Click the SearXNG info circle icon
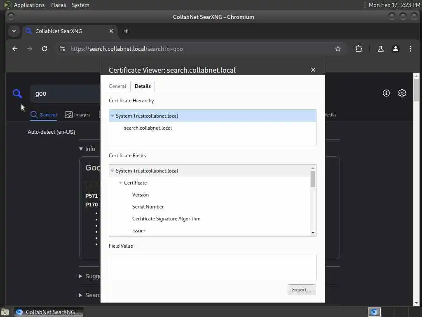This screenshot has width=422, height=317. 386,93
